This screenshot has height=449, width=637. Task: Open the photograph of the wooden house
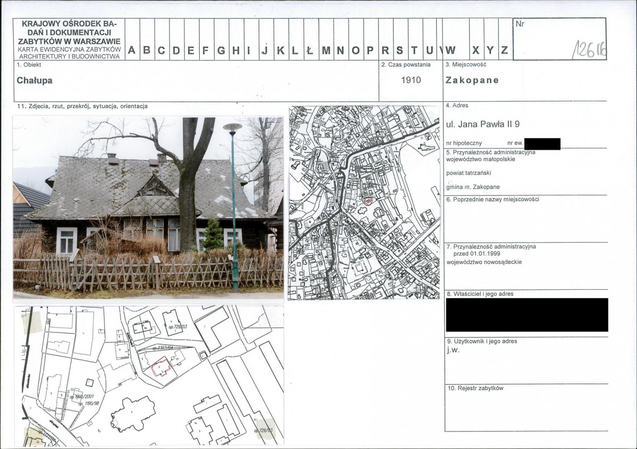tap(148, 208)
